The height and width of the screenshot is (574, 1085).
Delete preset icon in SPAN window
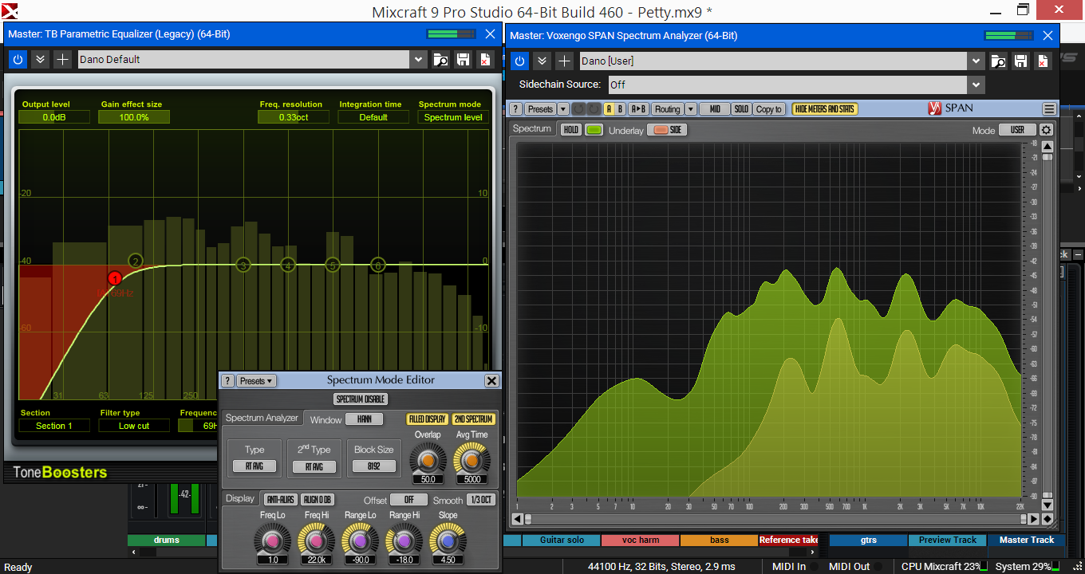(x=1043, y=61)
